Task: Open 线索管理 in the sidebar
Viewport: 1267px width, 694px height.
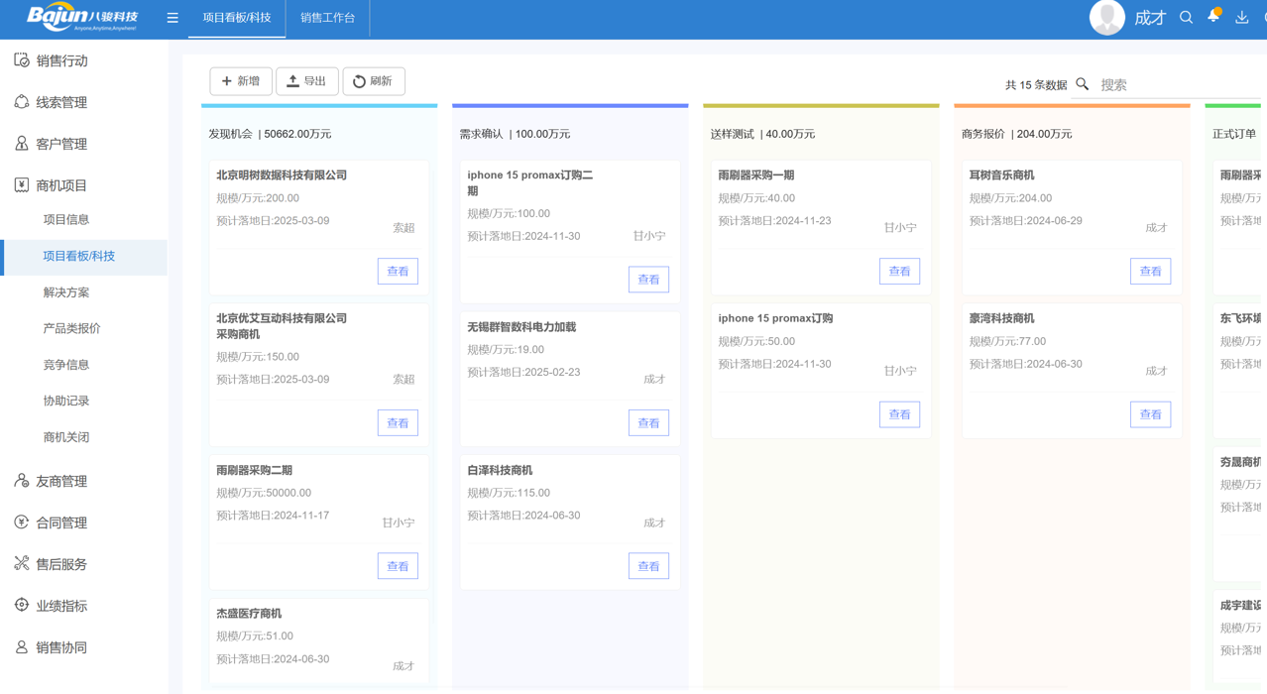Action: (61, 102)
